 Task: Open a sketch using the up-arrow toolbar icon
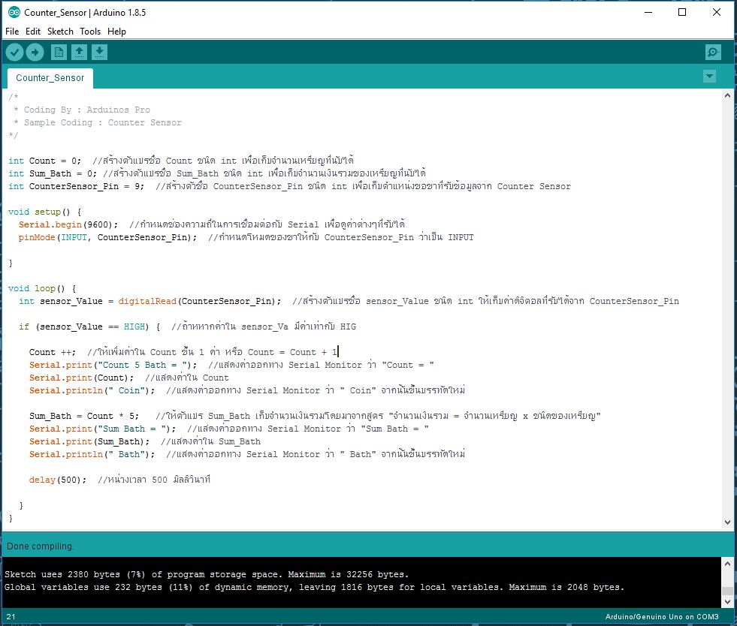pos(79,52)
